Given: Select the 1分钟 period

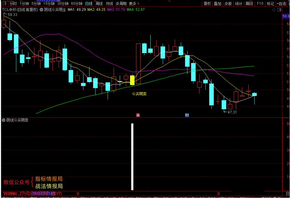Looking at the screenshot, I should [x=24, y=4].
